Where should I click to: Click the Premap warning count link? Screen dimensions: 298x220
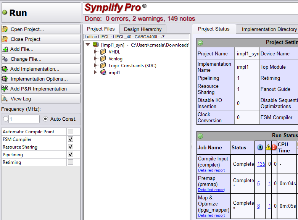pyautogui.click(x=269, y=183)
